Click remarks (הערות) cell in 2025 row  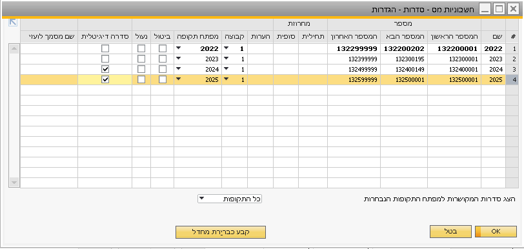pos(260,79)
